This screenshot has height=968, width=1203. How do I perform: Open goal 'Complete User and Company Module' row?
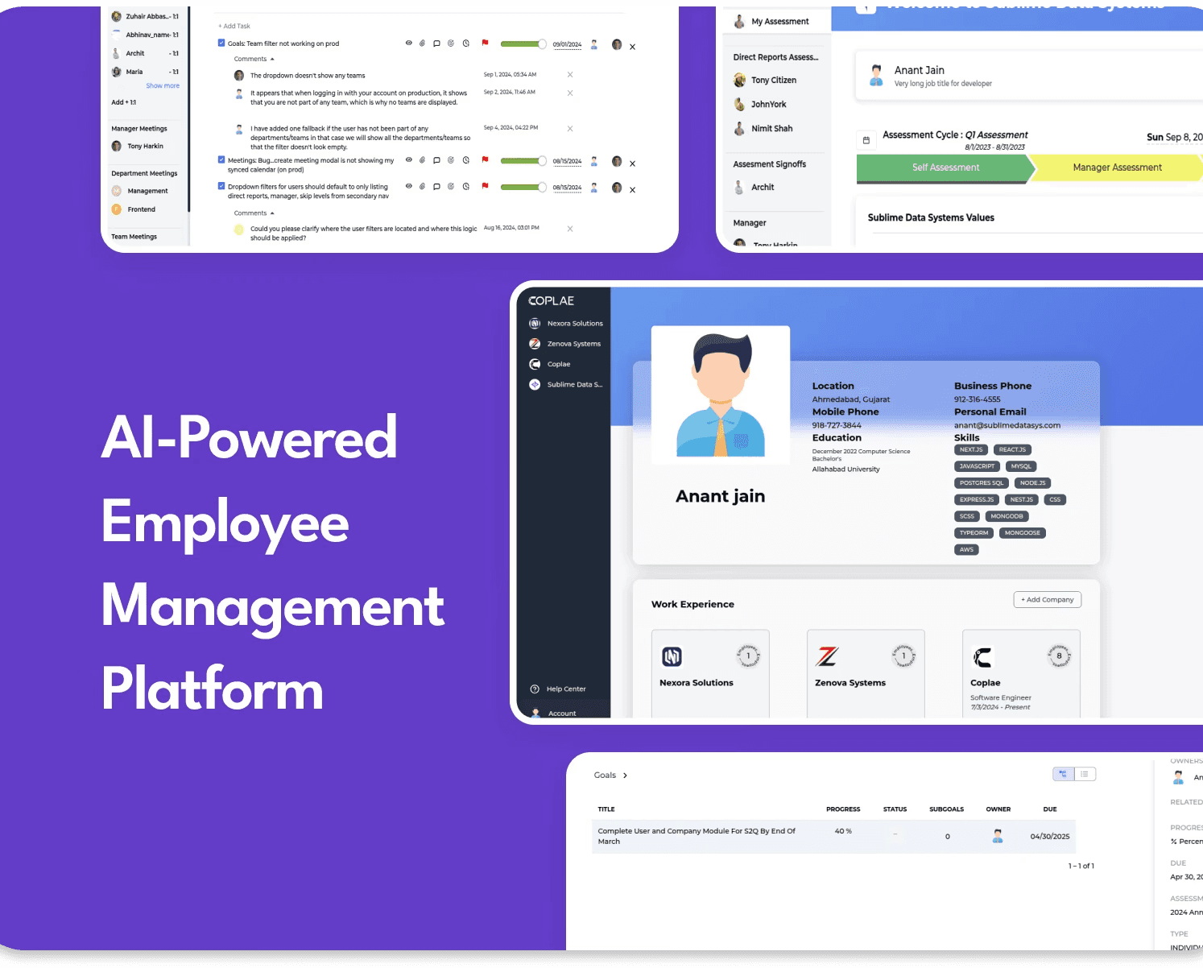[x=833, y=836]
